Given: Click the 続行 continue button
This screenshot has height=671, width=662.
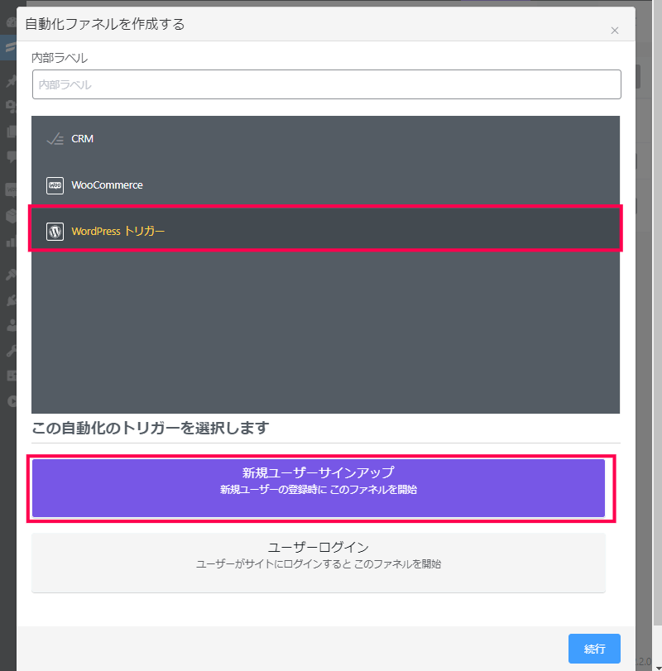Looking at the screenshot, I should point(594,649).
